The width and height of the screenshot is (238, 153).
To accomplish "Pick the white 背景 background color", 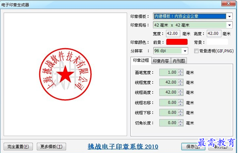I will 217,42.
